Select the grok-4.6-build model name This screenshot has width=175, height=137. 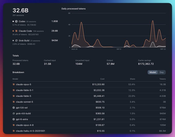click(x=23, y=114)
